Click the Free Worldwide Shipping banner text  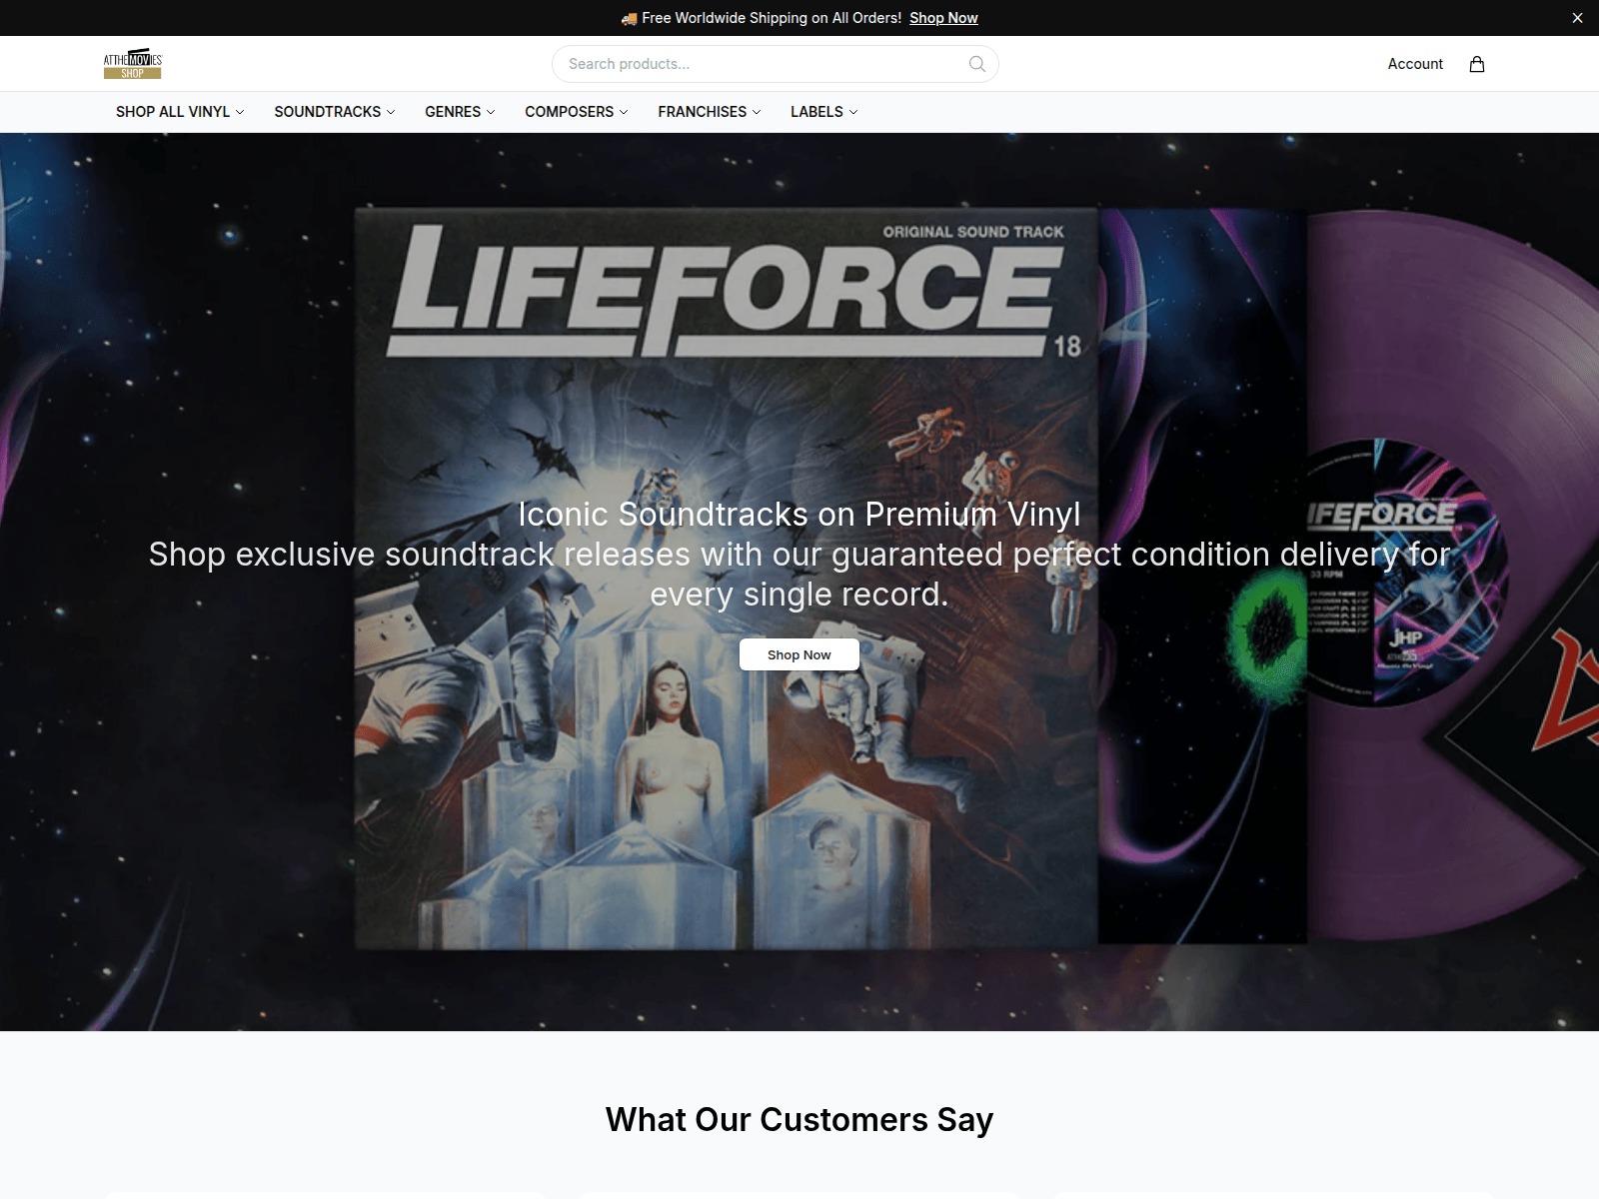click(x=772, y=18)
